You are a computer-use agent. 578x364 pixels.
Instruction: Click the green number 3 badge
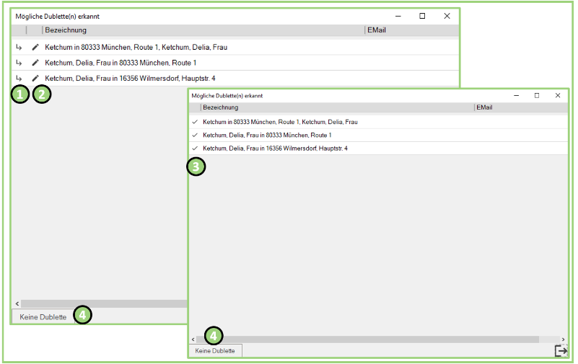tap(196, 167)
